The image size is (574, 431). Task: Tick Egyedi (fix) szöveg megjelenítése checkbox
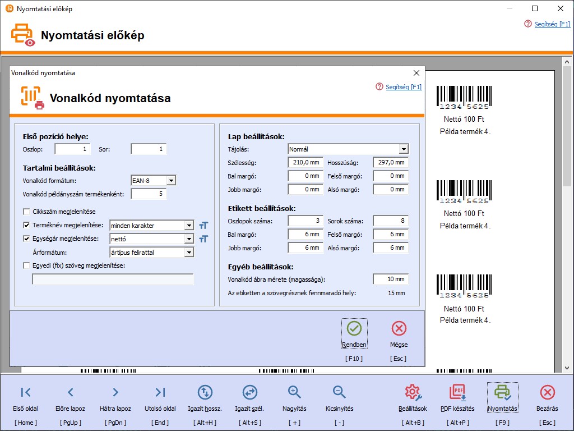click(26, 265)
